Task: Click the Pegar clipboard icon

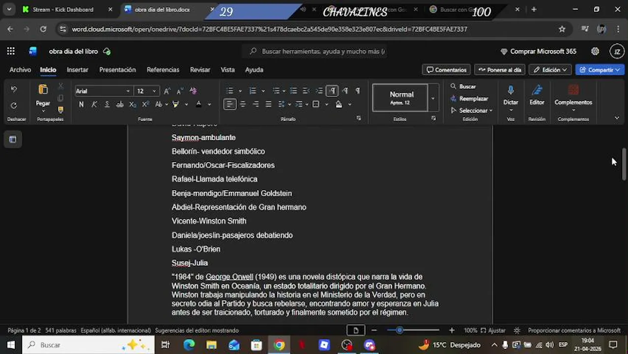Action: (43, 89)
